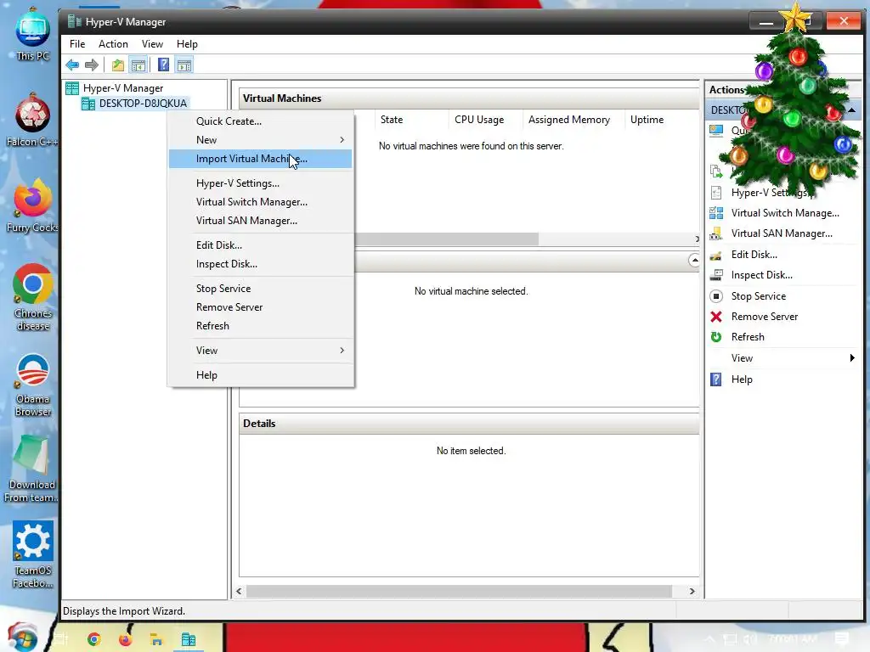Choose Inspect Disk in context menu

260,264
